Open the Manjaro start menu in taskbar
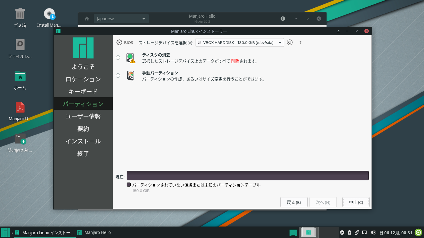 [6, 232]
